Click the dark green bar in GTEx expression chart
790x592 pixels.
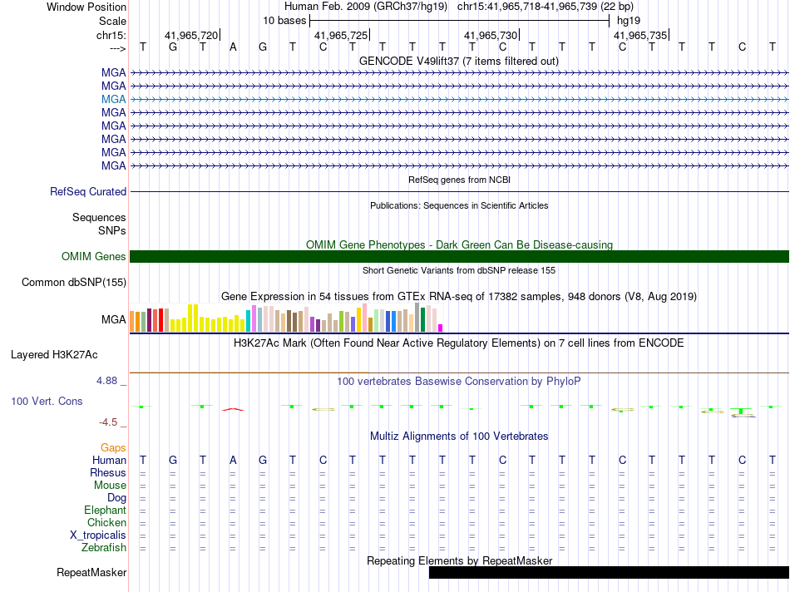coord(423,320)
